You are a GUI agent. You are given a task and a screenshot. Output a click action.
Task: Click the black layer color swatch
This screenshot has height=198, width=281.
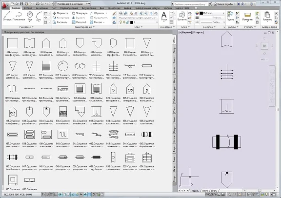tap(132, 22)
